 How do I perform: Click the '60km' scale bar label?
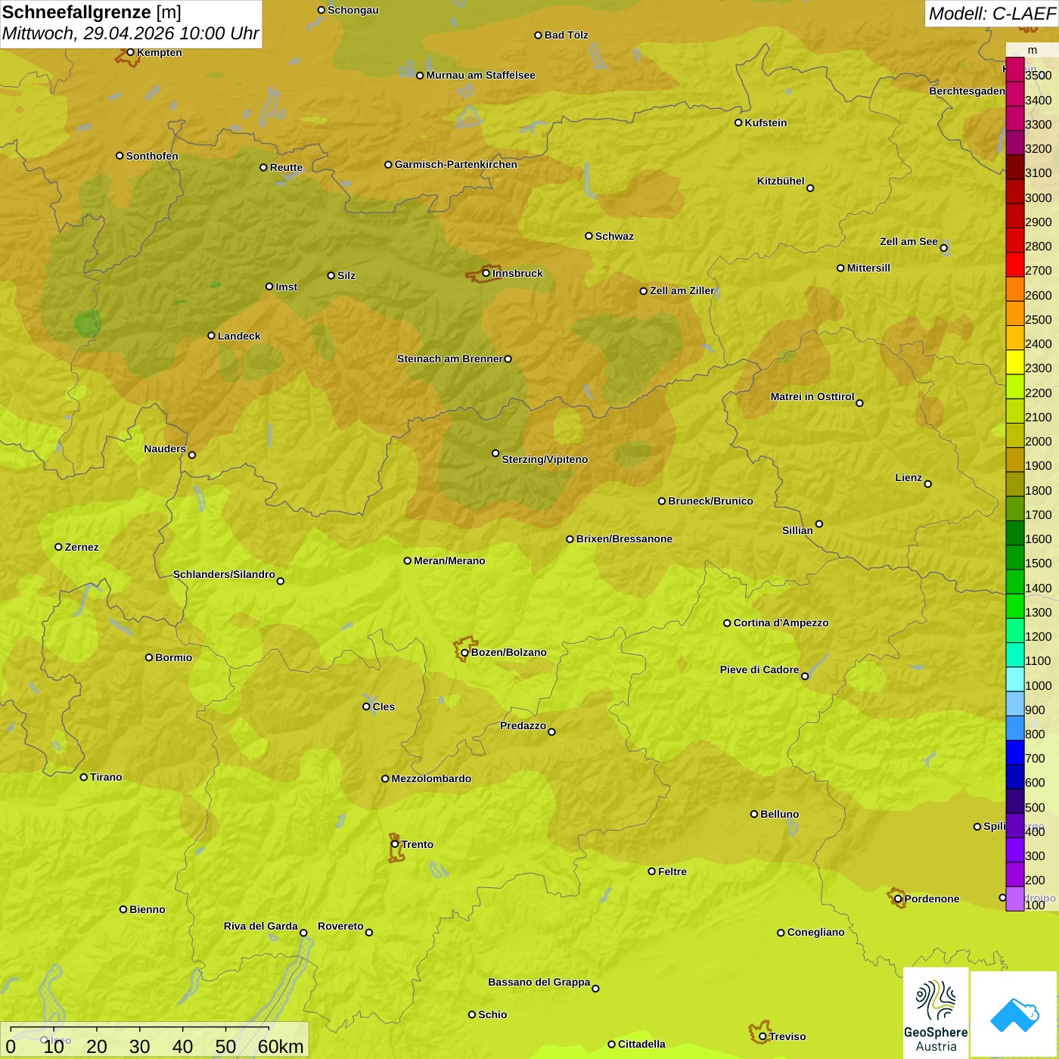pyautogui.click(x=281, y=1046)
